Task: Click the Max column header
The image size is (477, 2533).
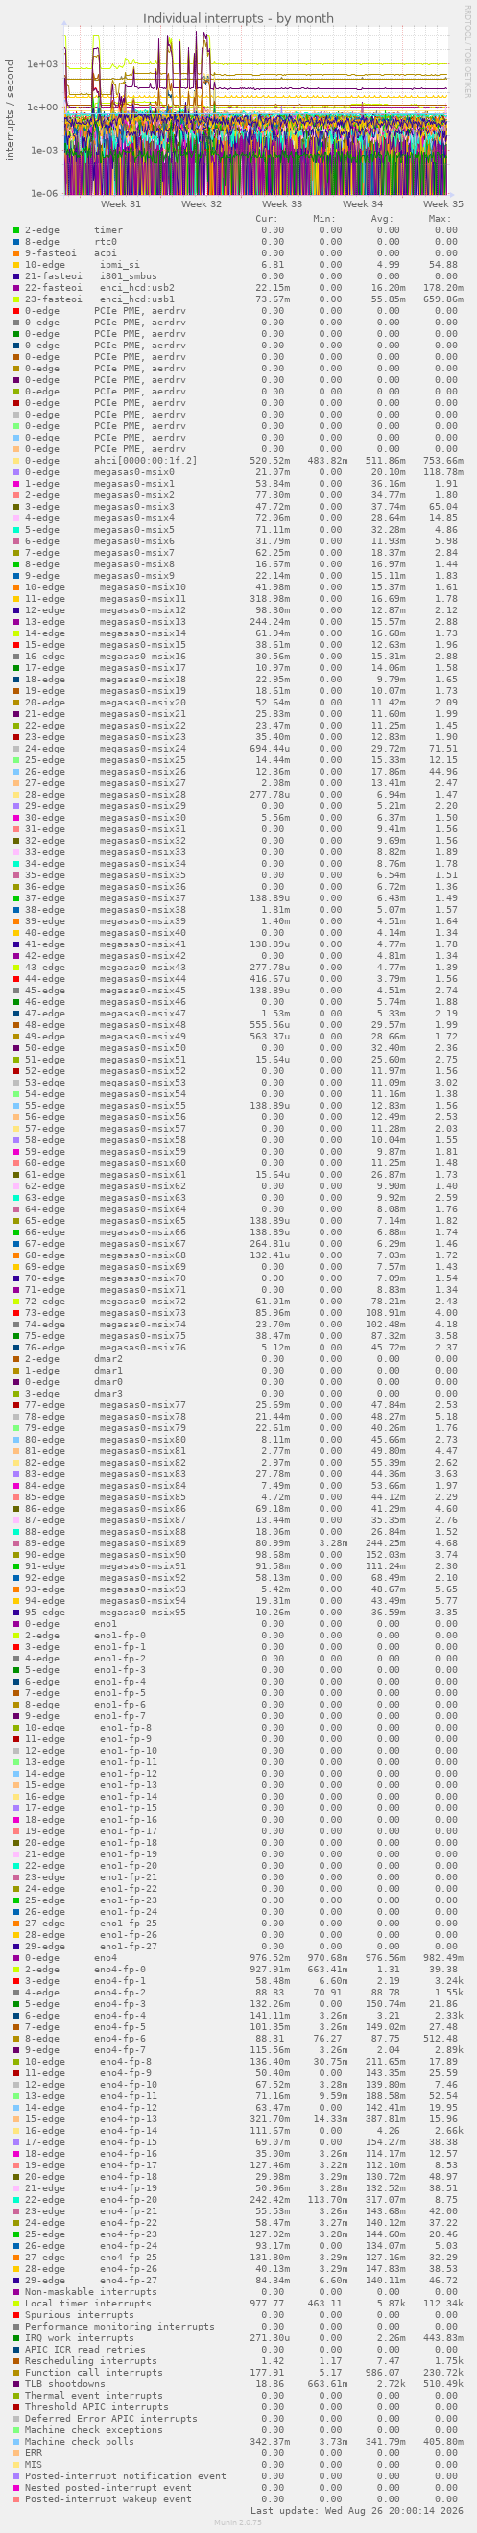Action: tap(440, 218)
